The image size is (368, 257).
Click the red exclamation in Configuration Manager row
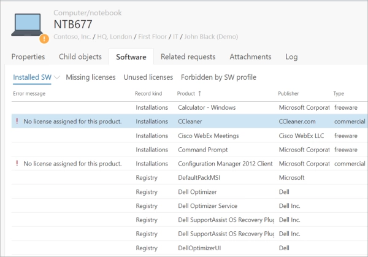(17, 163)
